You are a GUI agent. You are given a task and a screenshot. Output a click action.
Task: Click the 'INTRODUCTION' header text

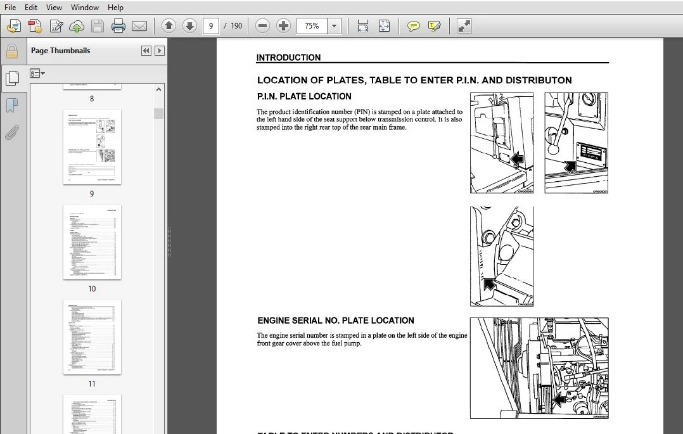(288, 58)
